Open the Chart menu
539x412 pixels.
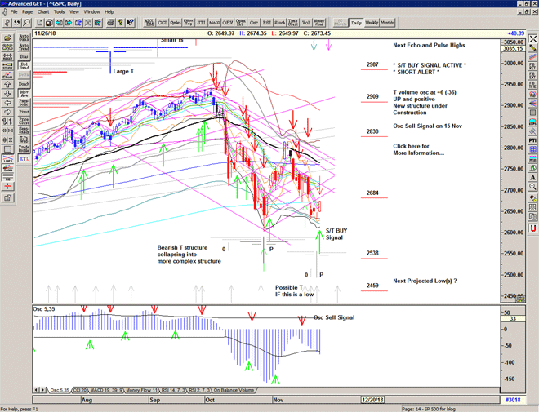tap(43, 12)
